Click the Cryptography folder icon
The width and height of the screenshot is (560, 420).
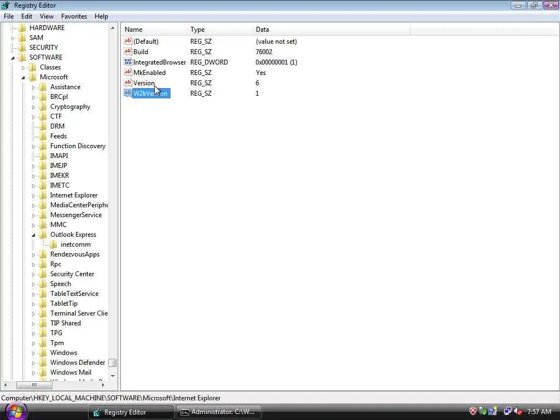[43, 107]
